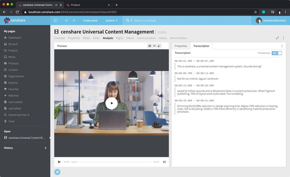Click the Create asset button
Screen dimensions: 290x177
[x=90, y=20]
